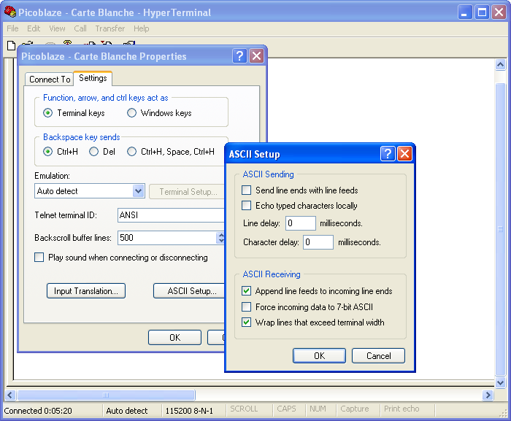Click the CAPS status bar indicator
511x421 pixels.
point(286,409)
